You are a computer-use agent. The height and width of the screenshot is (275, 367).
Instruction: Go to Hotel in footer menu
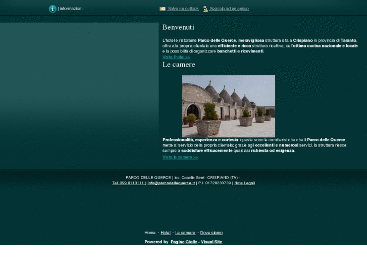click(166, 233)
